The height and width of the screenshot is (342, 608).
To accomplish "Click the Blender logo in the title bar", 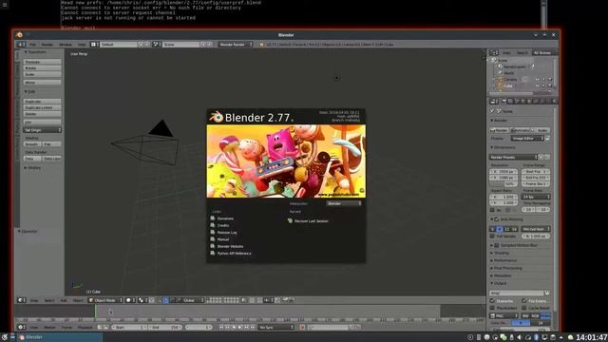I will click(19, 34).
